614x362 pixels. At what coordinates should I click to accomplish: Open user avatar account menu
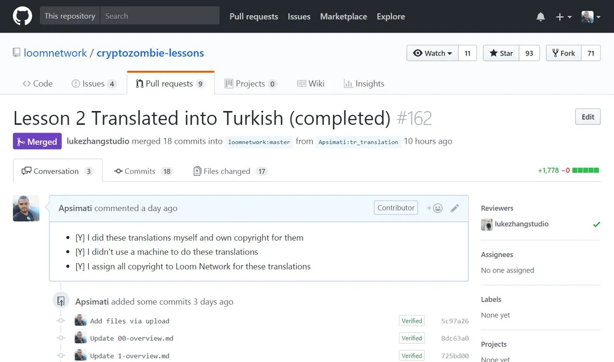[x=591, y=17]
